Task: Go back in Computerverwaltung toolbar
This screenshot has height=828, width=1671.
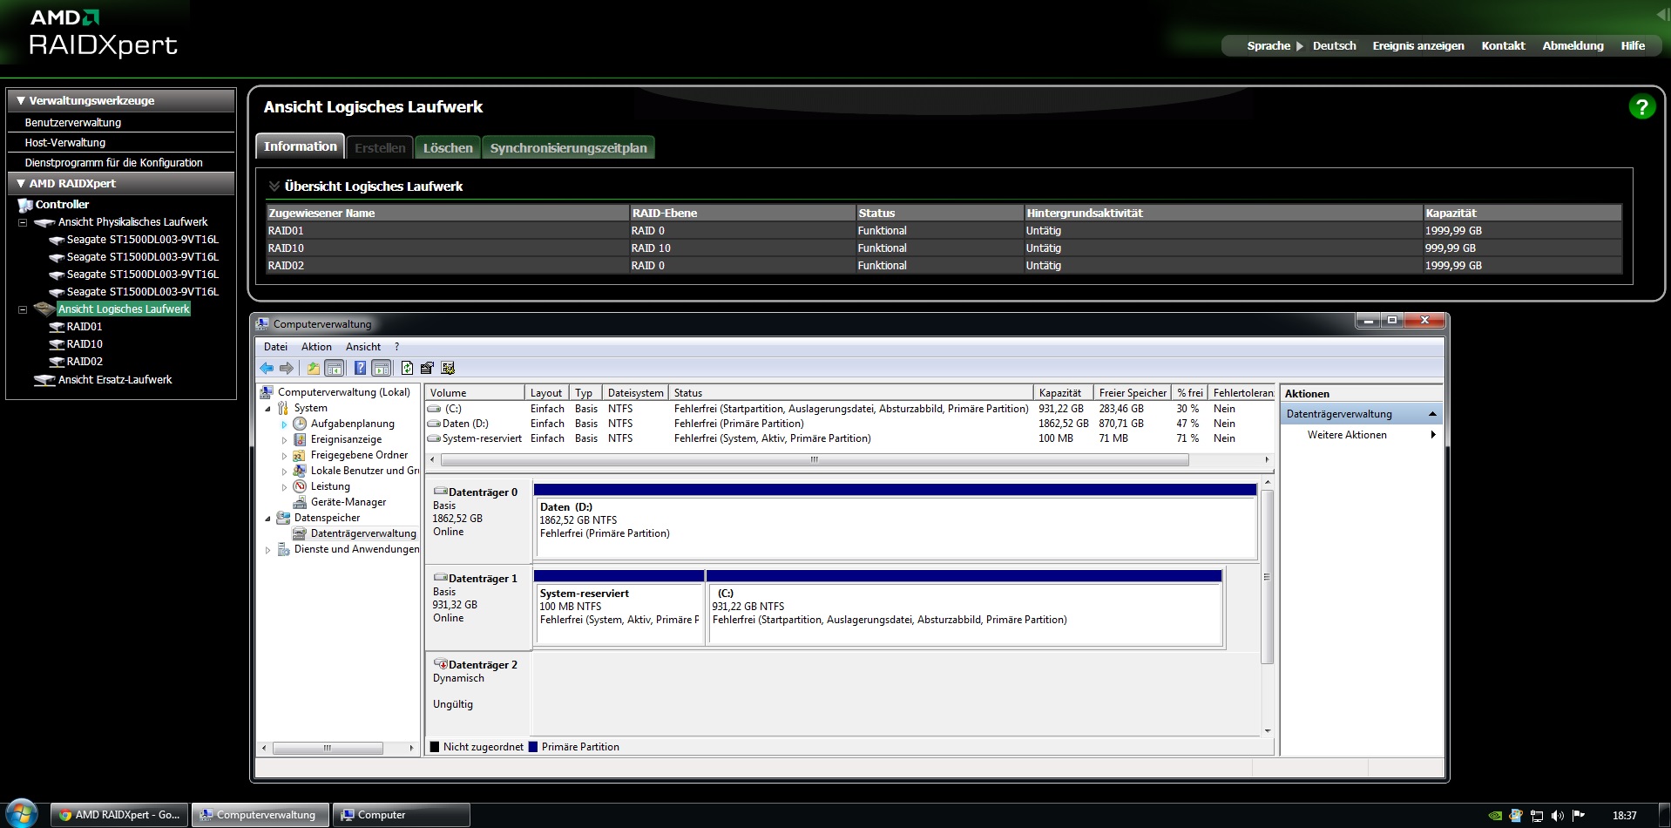Action: click(267, 368)
